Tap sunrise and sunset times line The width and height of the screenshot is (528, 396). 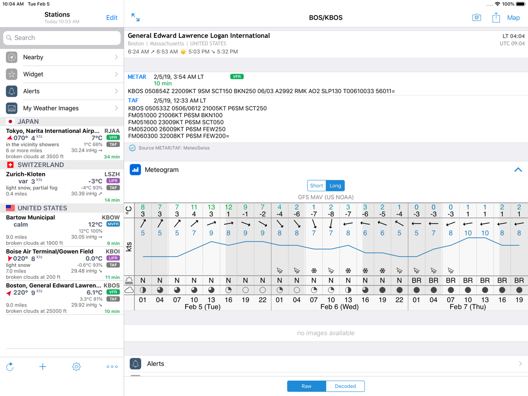click(x=183, y=52)
